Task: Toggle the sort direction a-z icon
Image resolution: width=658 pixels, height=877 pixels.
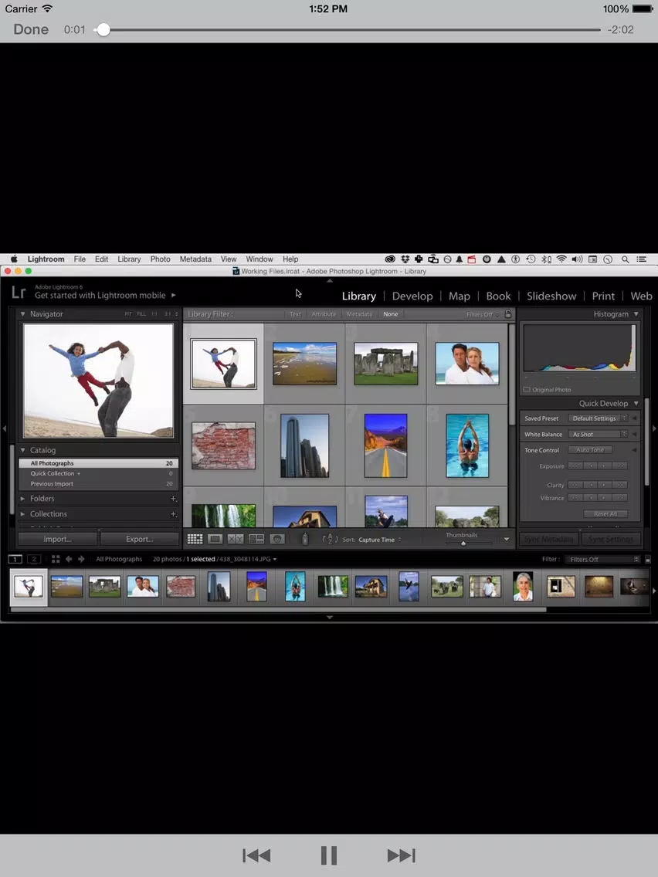Action: pyautogui.click(x=330, y=539)
